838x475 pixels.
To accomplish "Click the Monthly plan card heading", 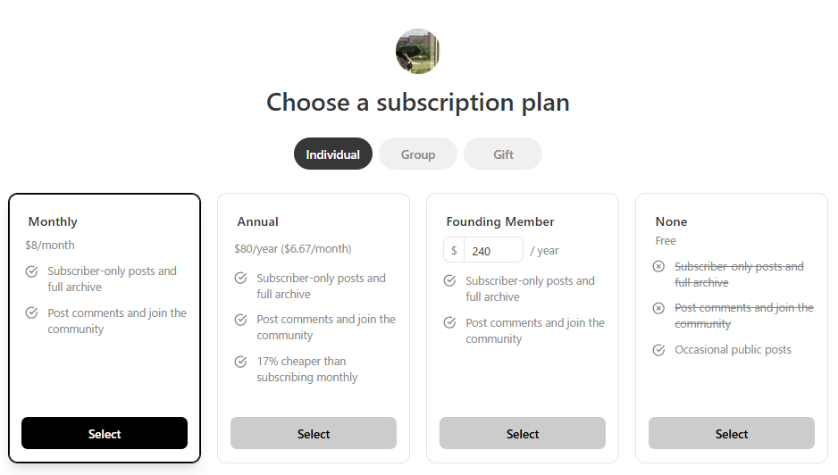I will coord(53,221).
